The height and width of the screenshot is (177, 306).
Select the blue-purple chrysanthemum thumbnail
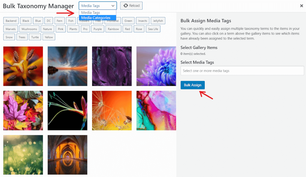coord(156,66)
